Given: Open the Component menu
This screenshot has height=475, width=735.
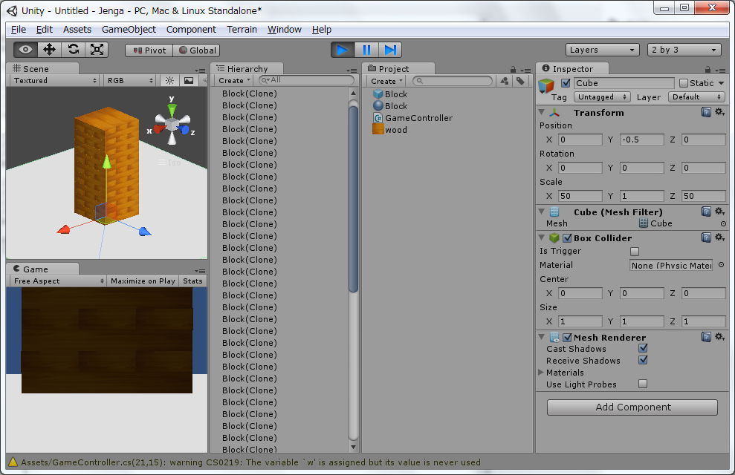Looking at the screenshot, I should [191, 29].
